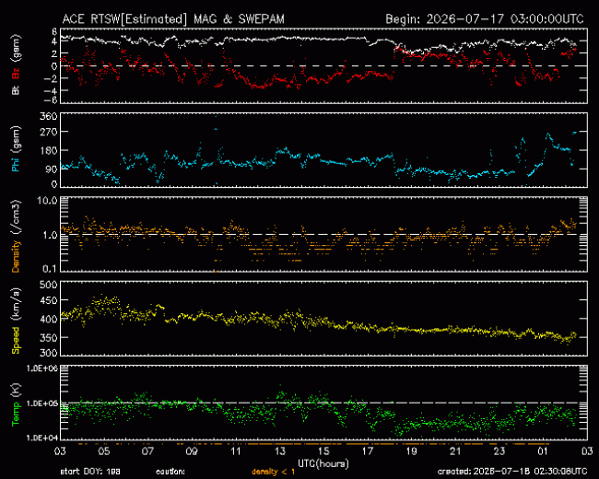The width and height of the screenshot is (599, 479).
Task: Click the 'Begin: 2026-07-17 03:00:00UTC' header text
Action: 485,19
